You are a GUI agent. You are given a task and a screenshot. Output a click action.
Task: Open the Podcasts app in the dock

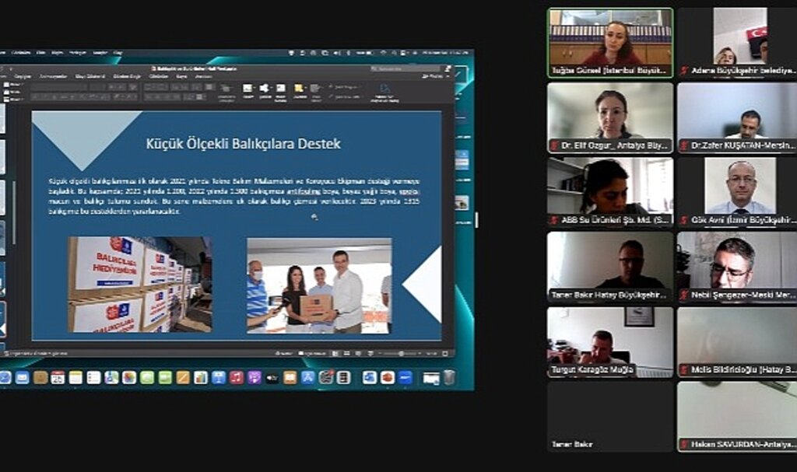coord(254,377)
